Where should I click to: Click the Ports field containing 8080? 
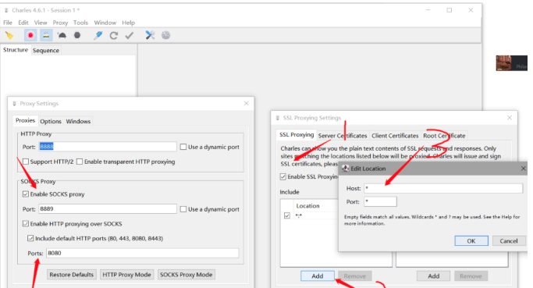coord(143,253)
